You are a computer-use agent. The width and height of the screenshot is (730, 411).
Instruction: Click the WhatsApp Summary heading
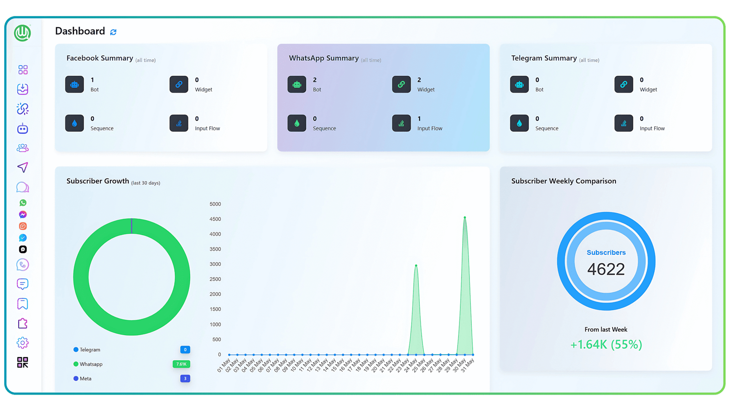[324, 58]
